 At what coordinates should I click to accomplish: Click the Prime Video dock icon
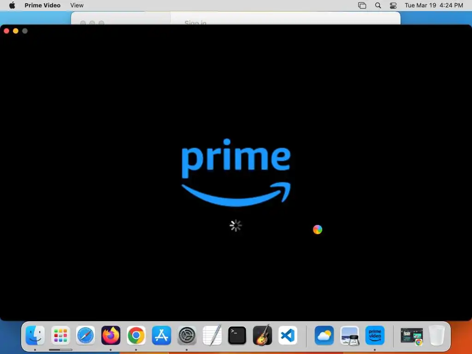(x=375, y=335)
